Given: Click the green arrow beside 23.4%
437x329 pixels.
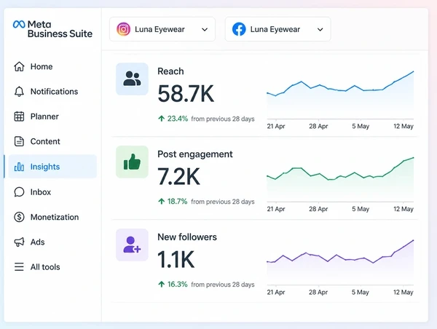Looking at the screenshot, I should point(162,119).
